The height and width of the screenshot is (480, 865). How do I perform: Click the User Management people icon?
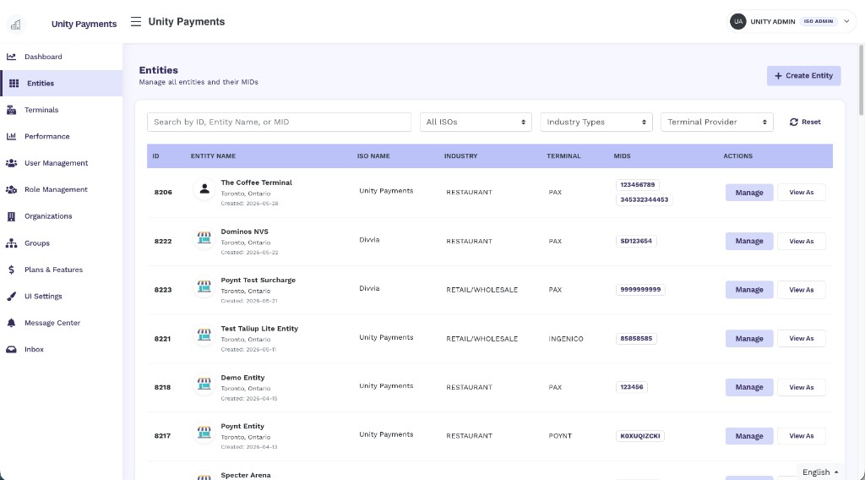pyautogui.click(x=11, y=163)
